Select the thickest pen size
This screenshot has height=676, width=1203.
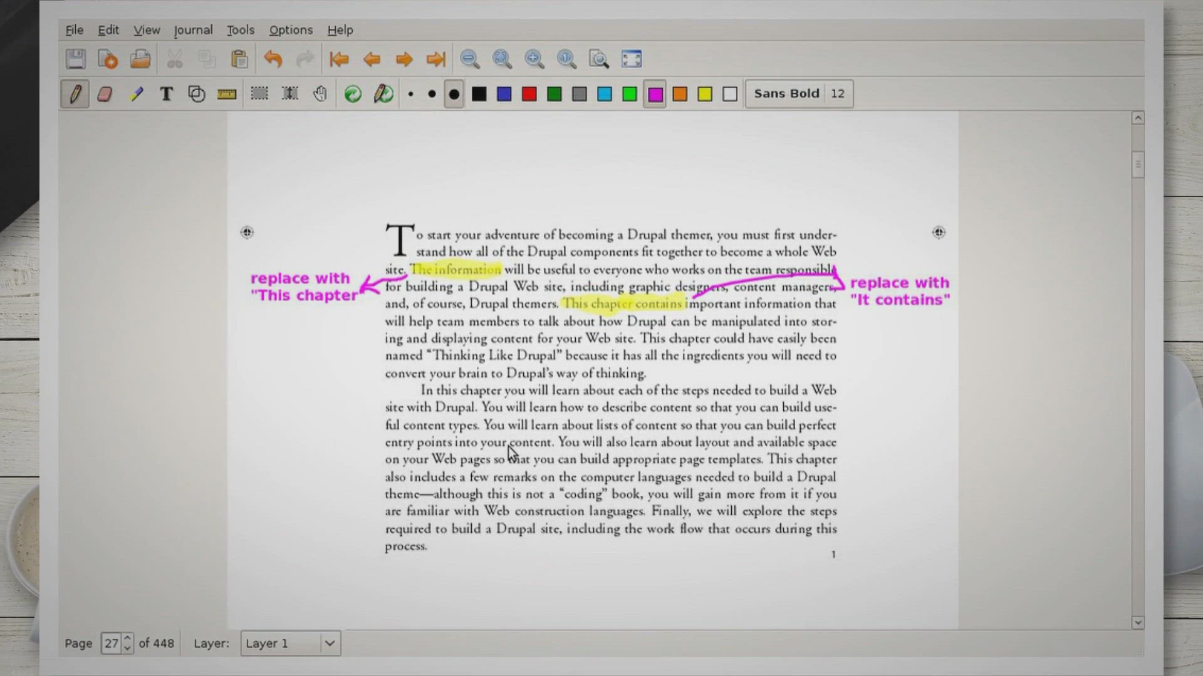pos(454,93)
